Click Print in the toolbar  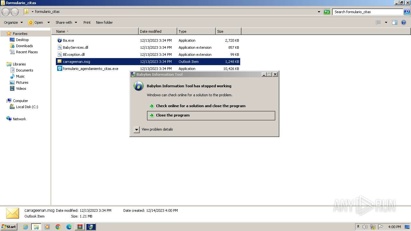(x=87, y=22)
